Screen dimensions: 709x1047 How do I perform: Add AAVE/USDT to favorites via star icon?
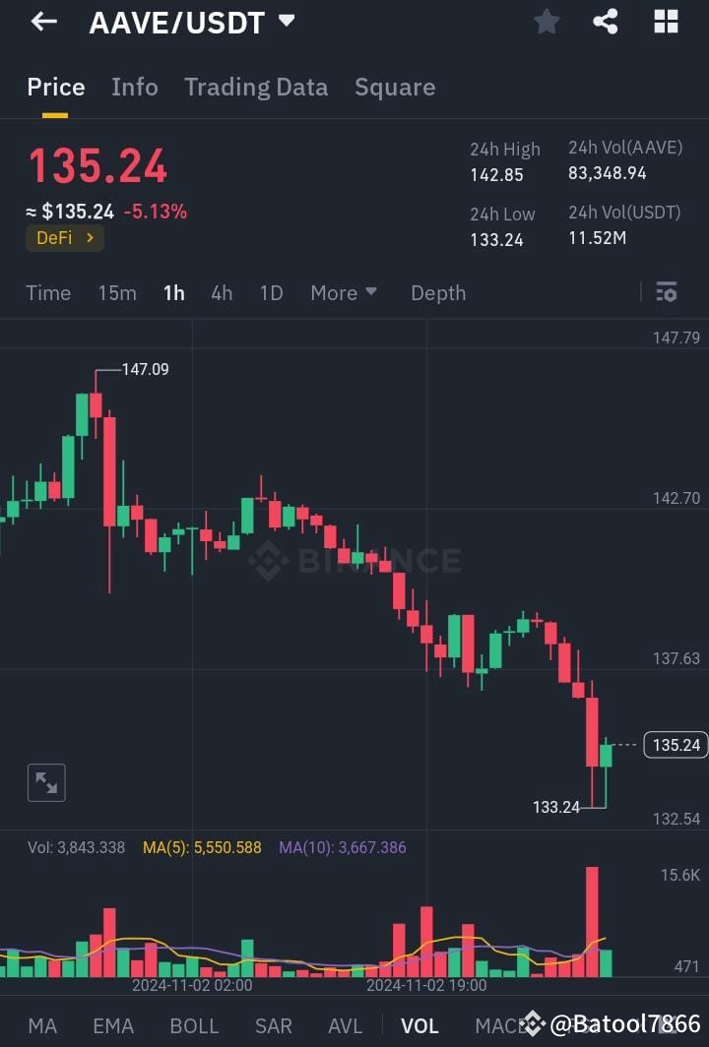(x=547, y=21)
